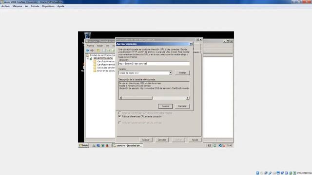The image size is (312, 175).
Task: Go forward using the certsrv toolbar arrow
Action: [x=92, y=51]
